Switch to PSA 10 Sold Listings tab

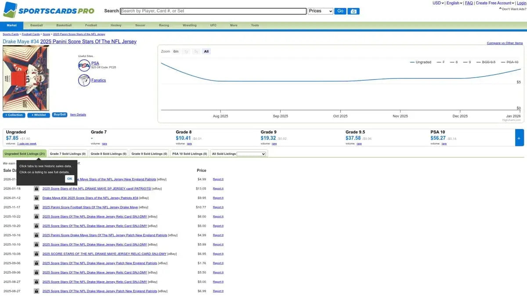coord(190,154)
